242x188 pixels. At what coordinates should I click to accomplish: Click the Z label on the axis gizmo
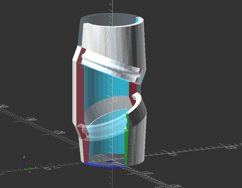click(24, 157)
